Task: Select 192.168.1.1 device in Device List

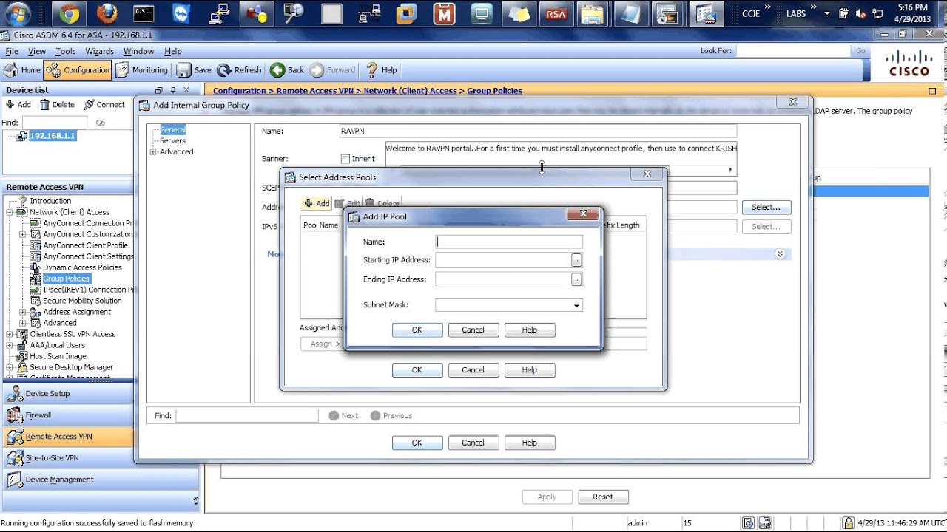Action: tap(52, 136)
